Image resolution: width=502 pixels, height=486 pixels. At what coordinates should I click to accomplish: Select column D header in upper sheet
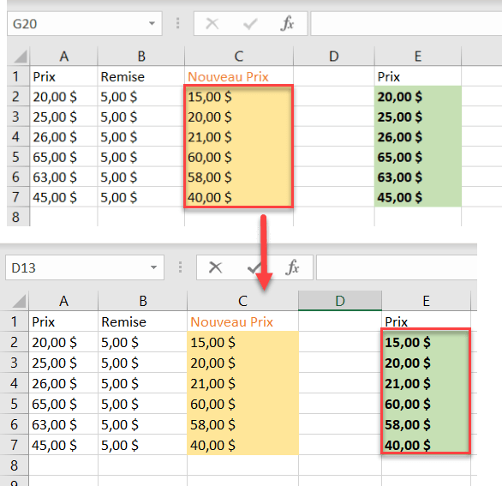334,57
